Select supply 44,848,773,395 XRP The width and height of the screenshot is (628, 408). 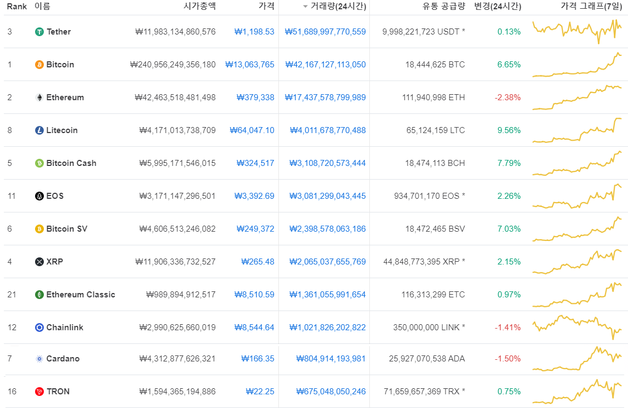(x=424, y=261)
